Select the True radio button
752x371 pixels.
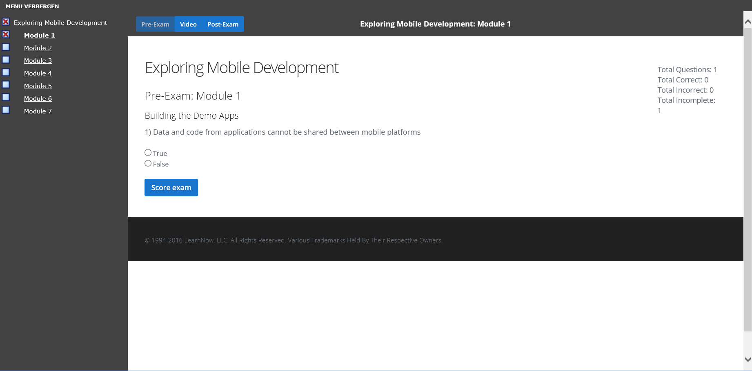click(148, 153)
